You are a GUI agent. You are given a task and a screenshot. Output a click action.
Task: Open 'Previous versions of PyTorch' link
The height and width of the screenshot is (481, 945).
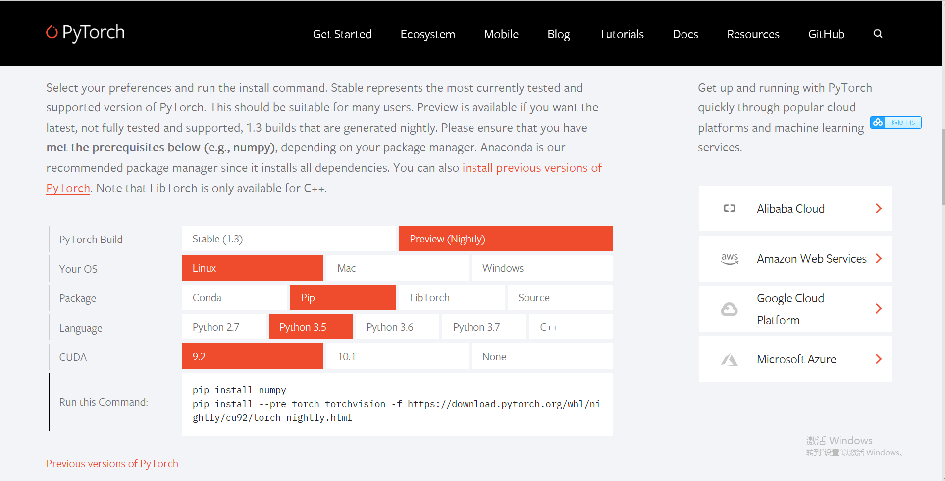(x=112, y=464)
